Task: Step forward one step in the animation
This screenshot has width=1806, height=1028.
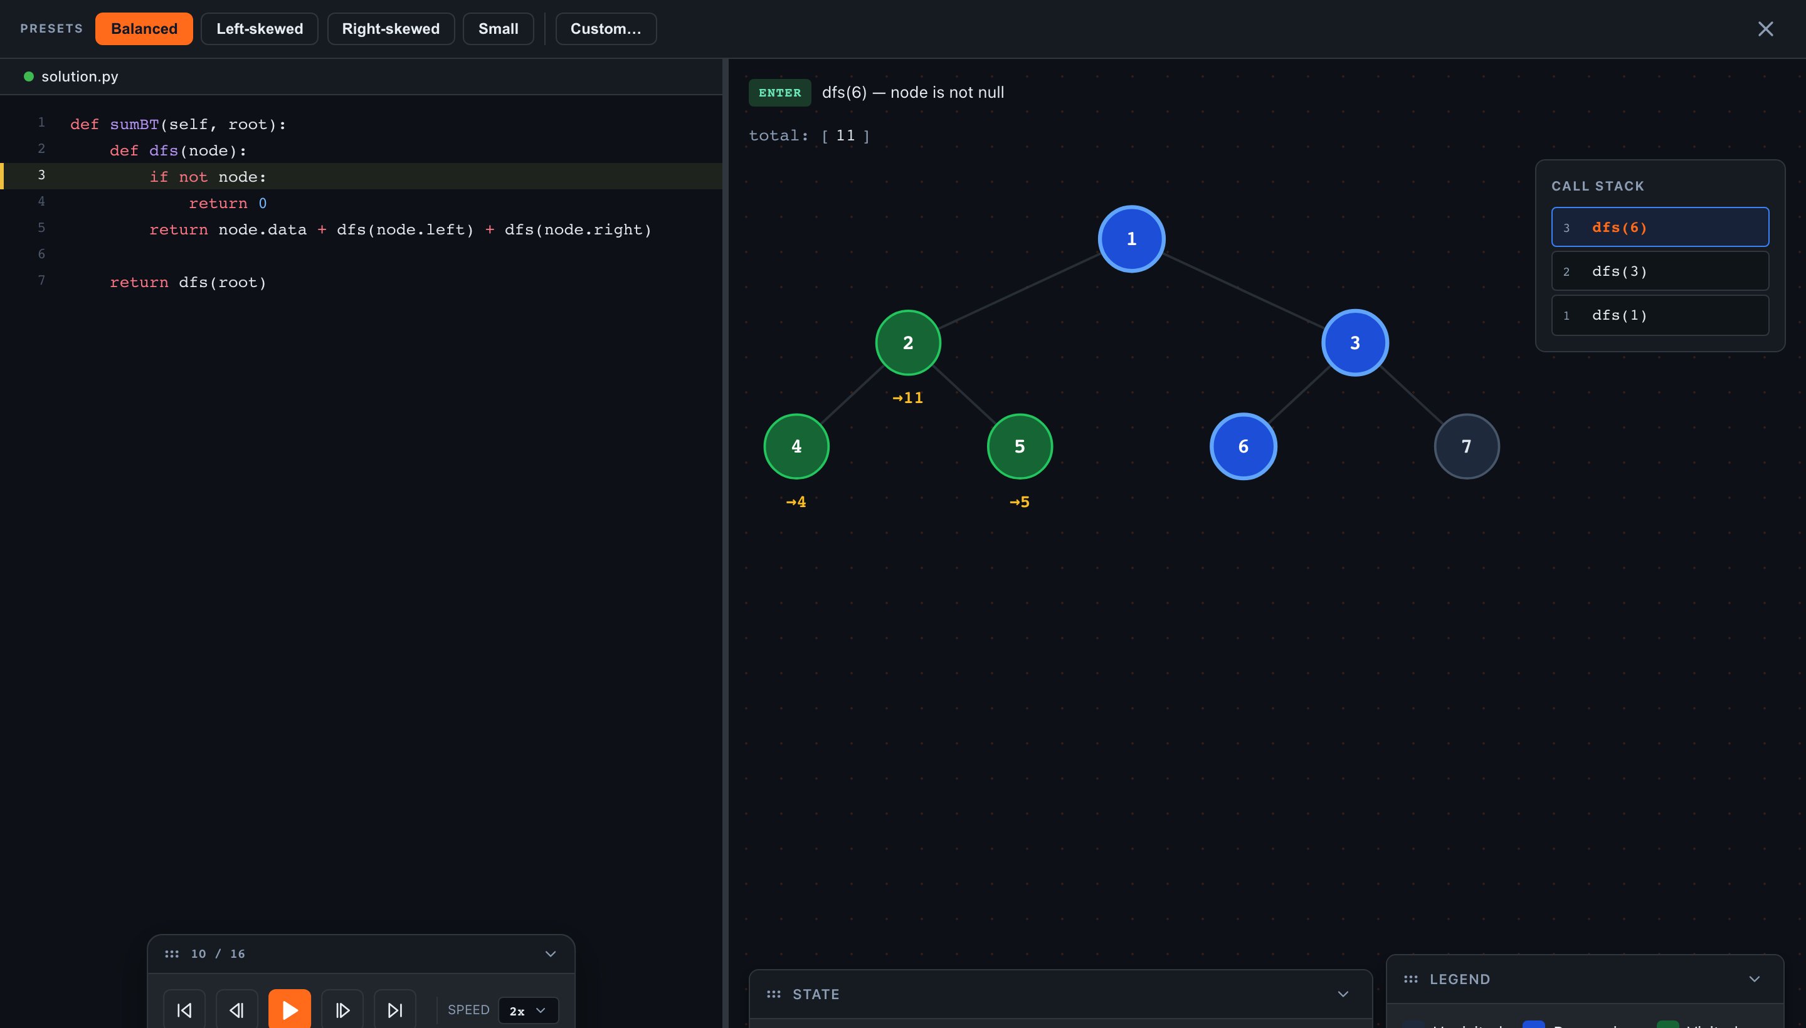Action: click(x=342, y=1009)
